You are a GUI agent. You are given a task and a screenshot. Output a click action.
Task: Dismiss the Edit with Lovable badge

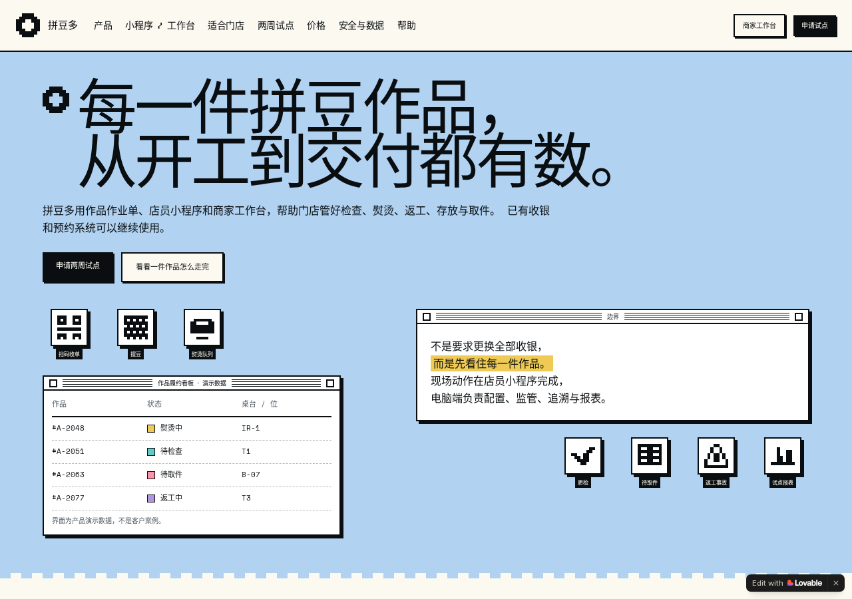[836, 583]
